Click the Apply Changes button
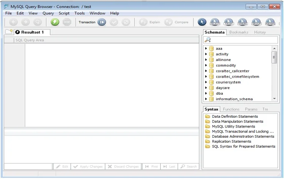 88,167
